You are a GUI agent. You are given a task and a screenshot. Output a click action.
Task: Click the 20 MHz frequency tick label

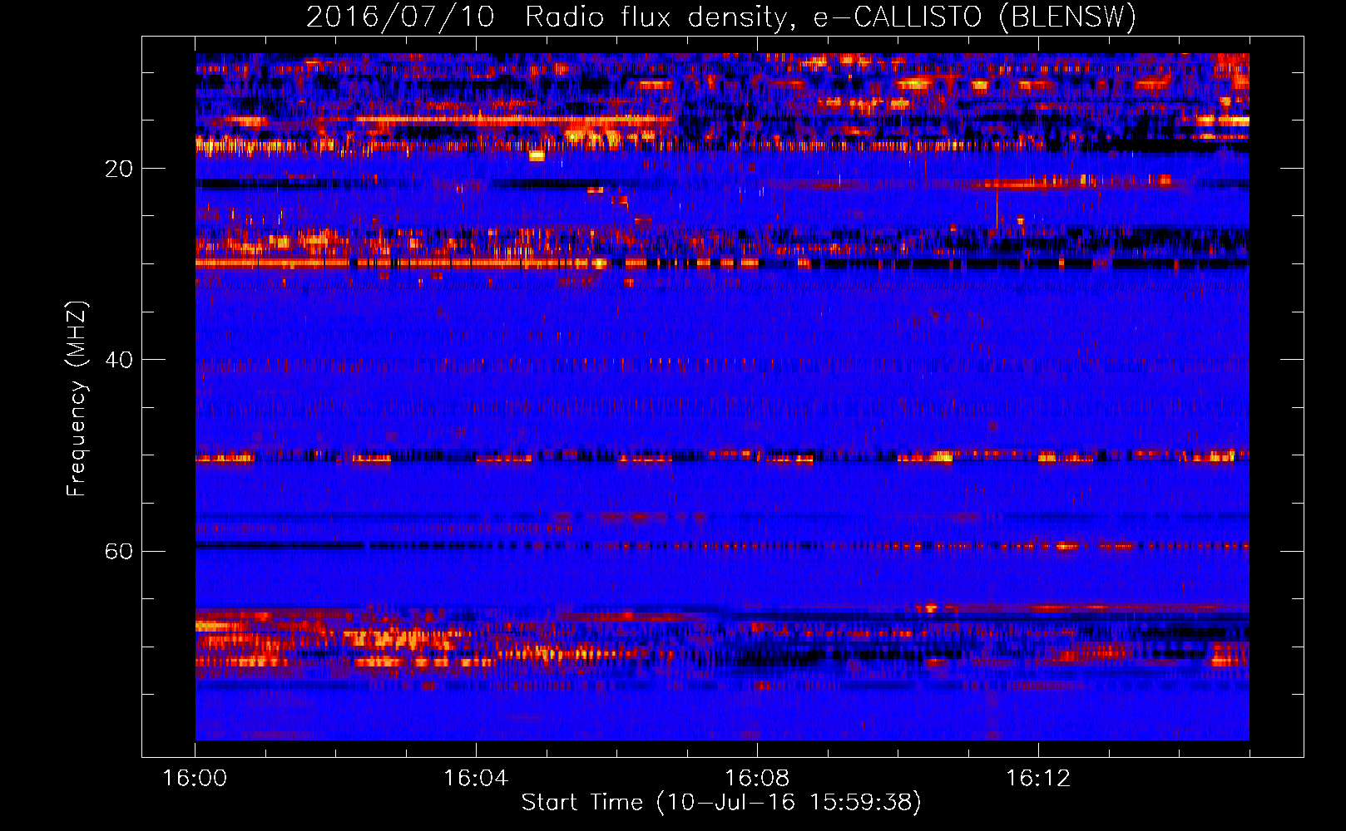[118, 169]
